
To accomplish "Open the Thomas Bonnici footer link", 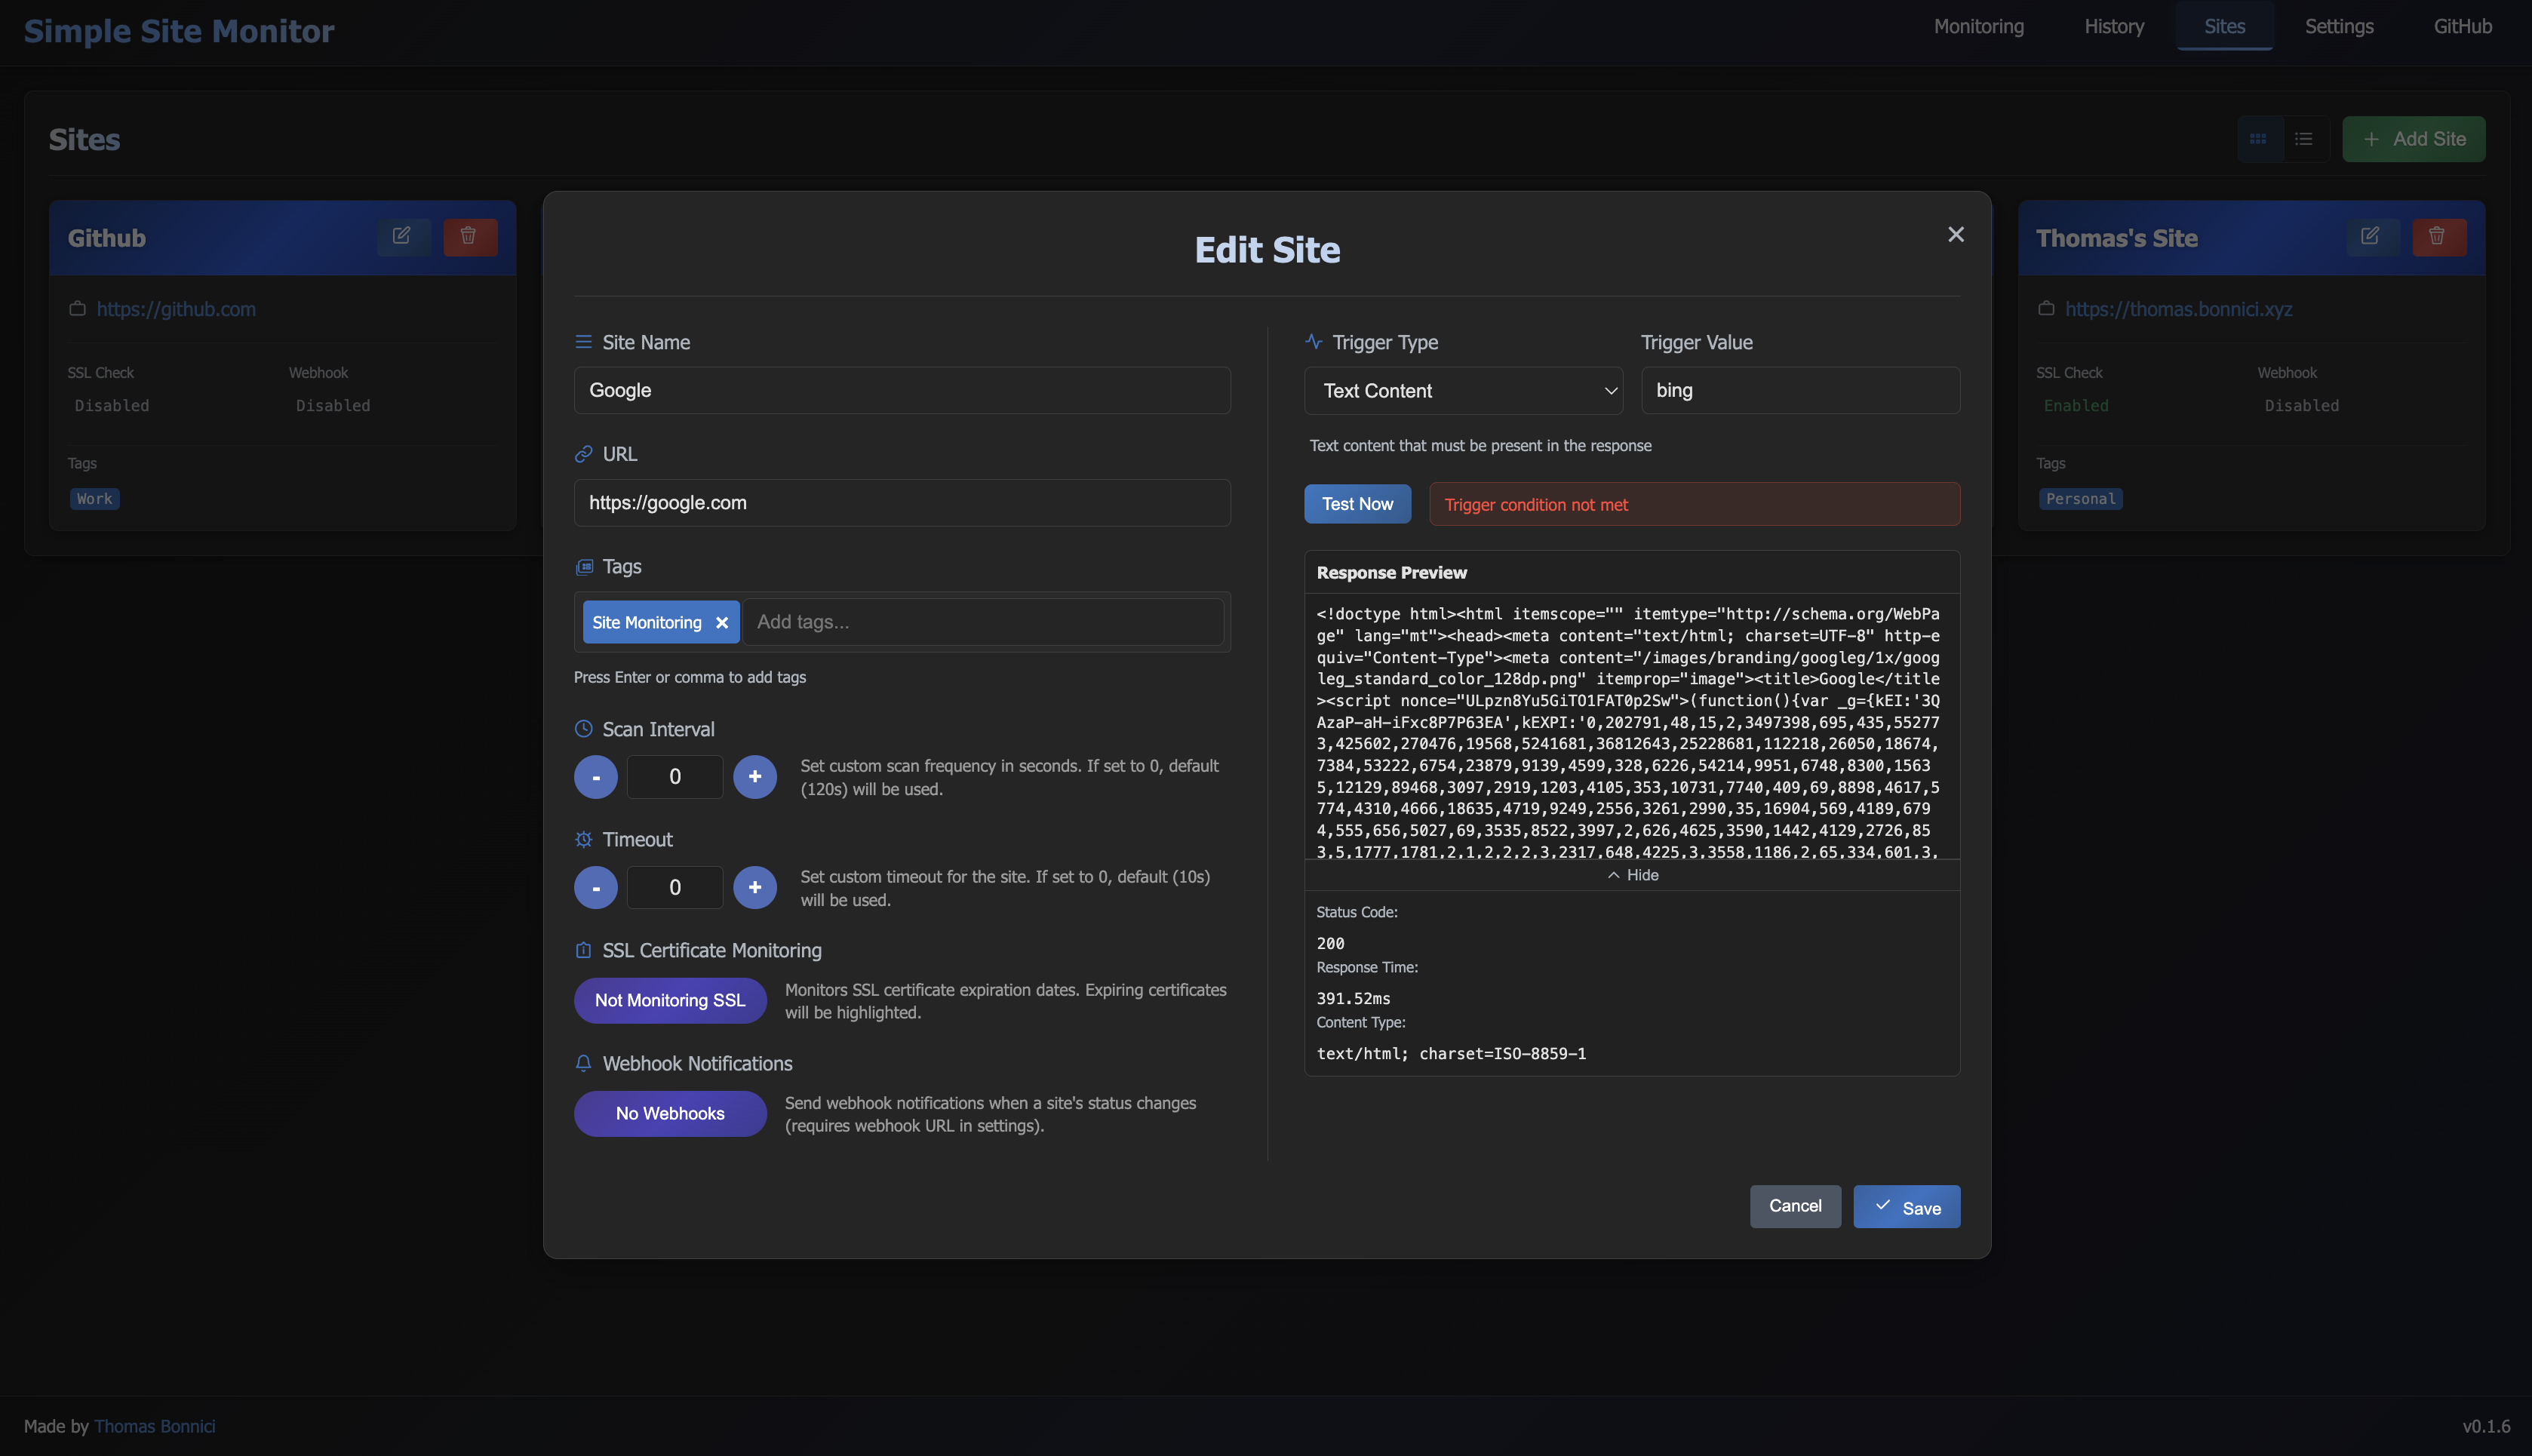I will [x=155, y=1427].
